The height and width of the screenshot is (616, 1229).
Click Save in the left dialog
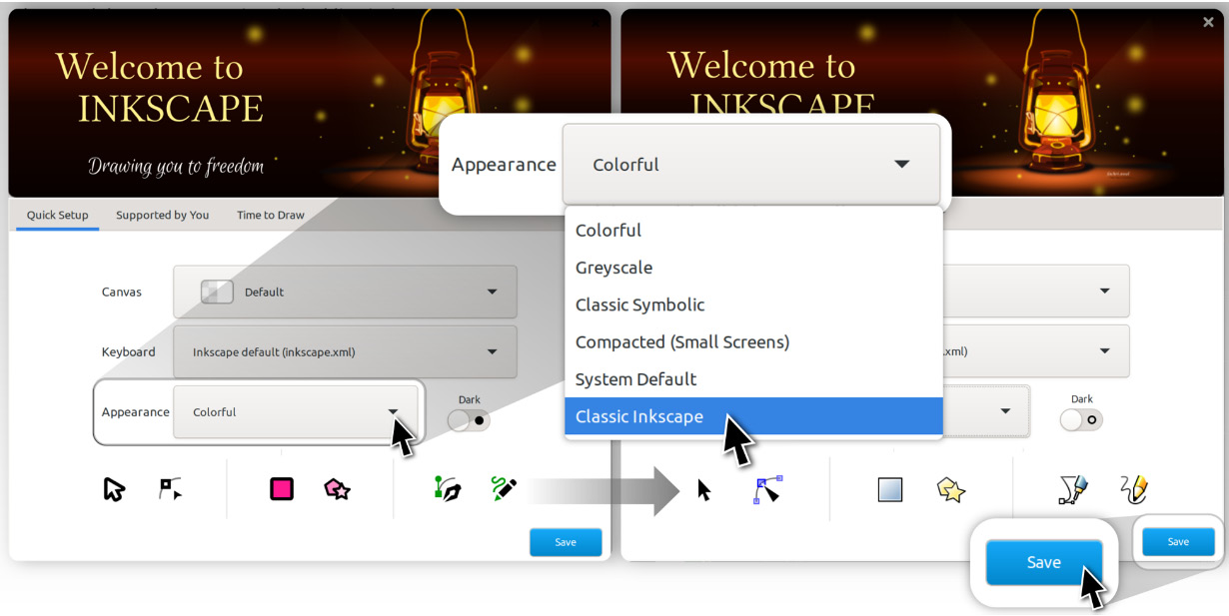click(x=566, y=542)
